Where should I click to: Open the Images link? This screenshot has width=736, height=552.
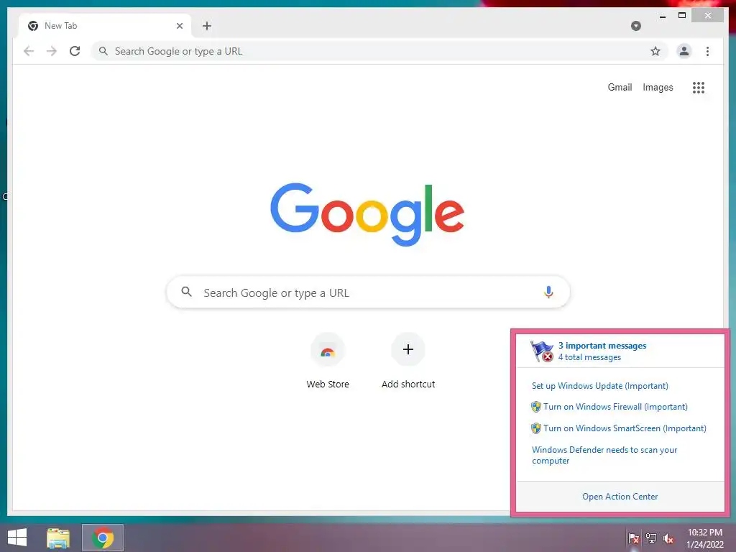(x=658, y=87)
